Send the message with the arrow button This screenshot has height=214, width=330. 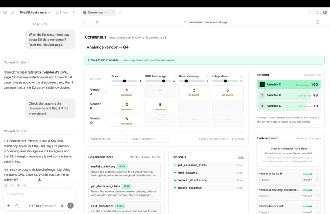tap(70, 205)
